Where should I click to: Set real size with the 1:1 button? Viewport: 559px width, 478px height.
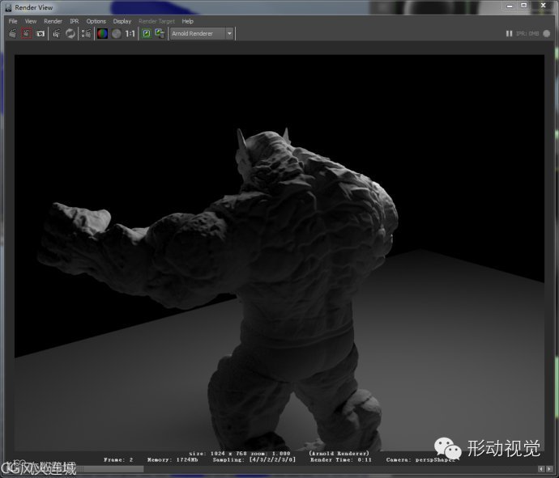(x=130, y=33)
